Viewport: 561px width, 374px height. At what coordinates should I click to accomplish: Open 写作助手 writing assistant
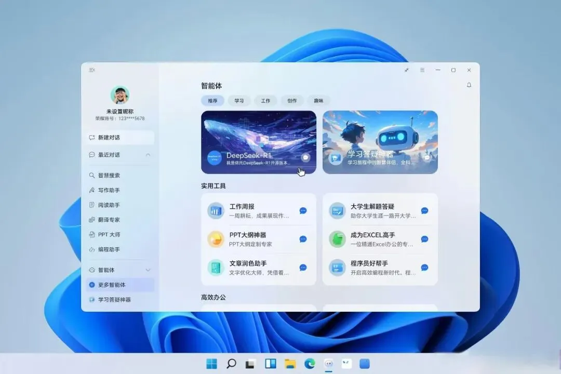120,190
